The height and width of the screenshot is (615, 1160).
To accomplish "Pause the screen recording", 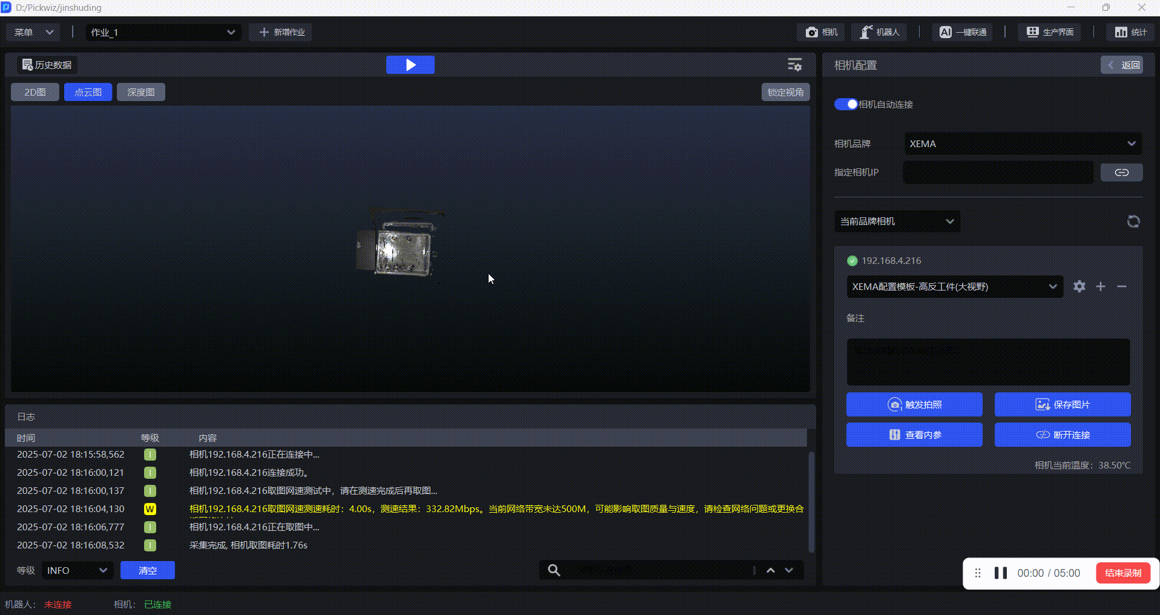I will click(x=1001, y=573).
